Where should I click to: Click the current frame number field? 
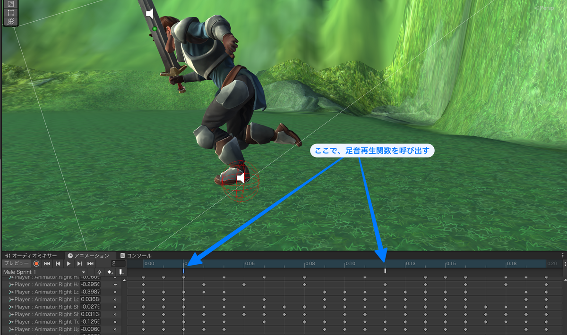click(118, 263)
